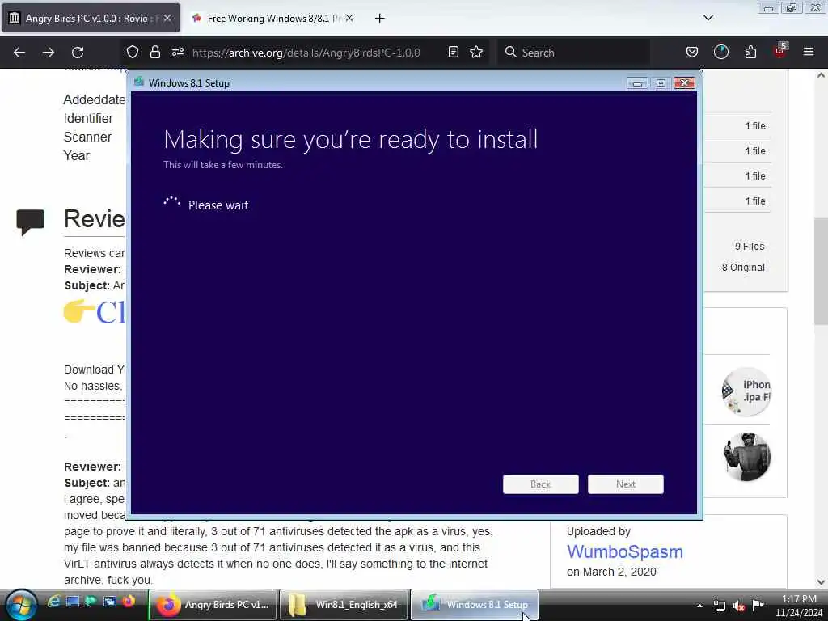Click the Back button in Windows 8.1 Setup
Viewport: 828px width, 621px height.
[x=540, y=484]
